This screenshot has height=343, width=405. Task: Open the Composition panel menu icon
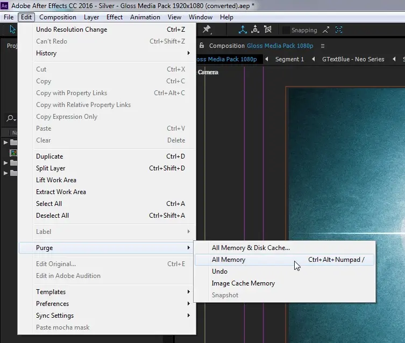pos(323,46)
